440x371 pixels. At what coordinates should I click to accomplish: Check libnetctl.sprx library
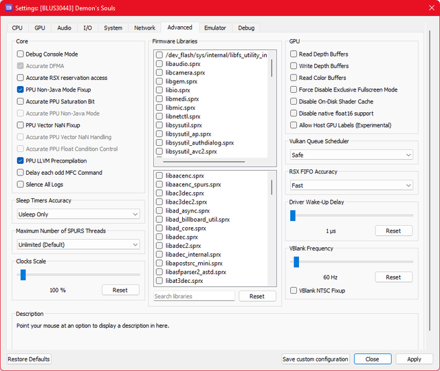[x=159, y=116]
